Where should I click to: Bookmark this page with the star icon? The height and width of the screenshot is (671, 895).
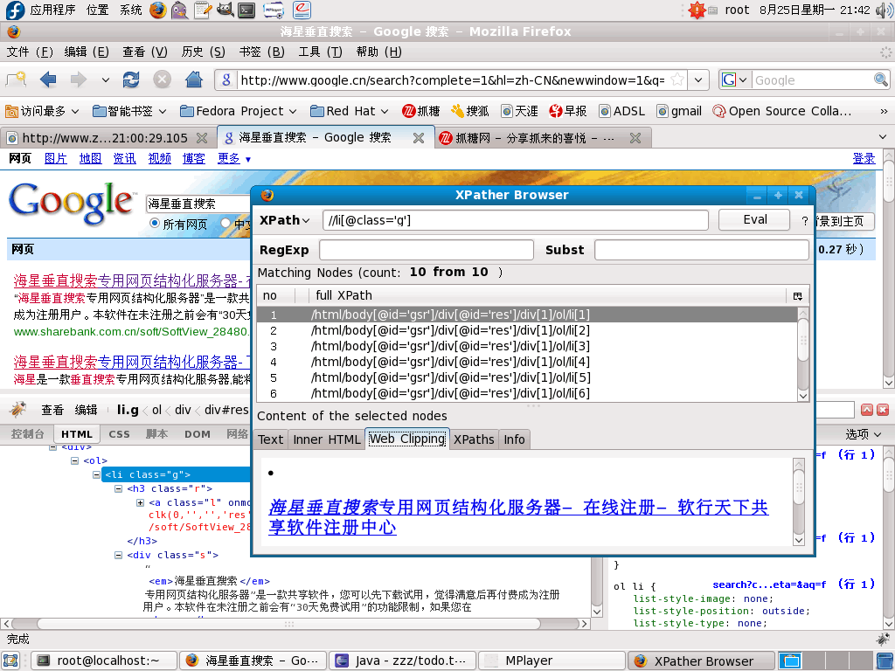[677, 80]
